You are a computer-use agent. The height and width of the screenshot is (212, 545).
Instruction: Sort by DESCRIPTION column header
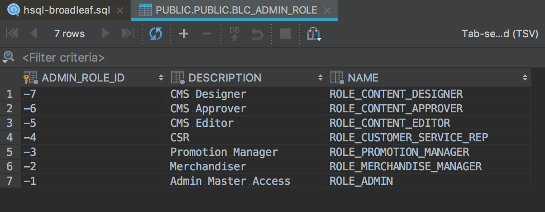(247, 77)
